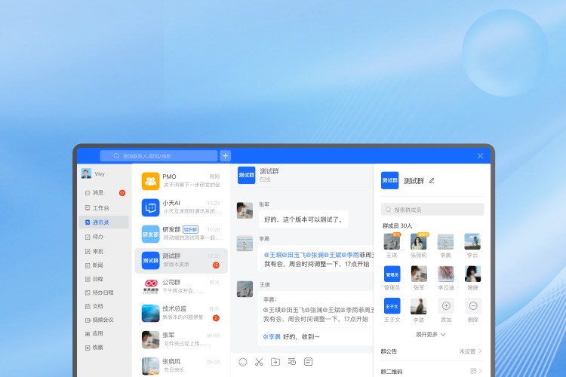
Task: Click 李晨's avatar in the chat messages
Action: point(245,244)
